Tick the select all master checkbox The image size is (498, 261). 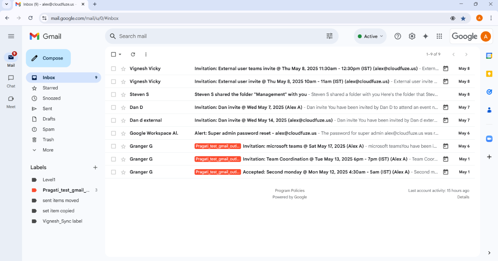click(114, 54)
